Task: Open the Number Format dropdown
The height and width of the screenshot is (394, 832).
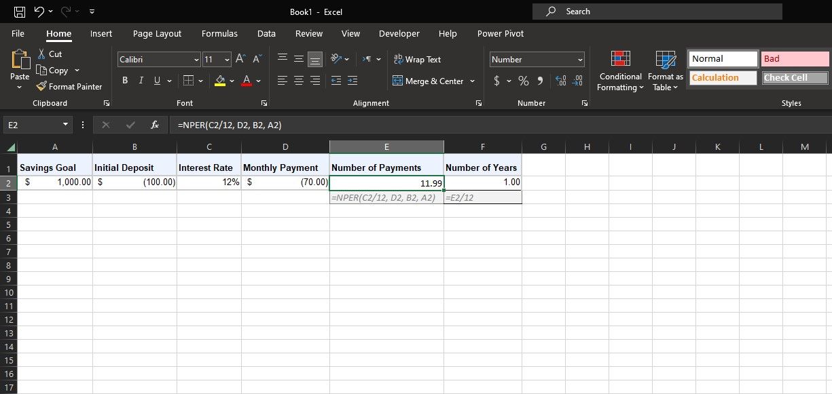Action: 535,60
